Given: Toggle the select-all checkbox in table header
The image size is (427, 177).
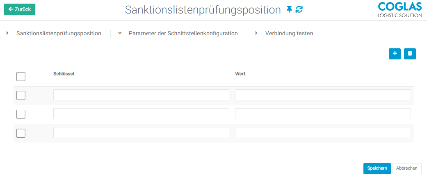Looking at the screenshot, I should click(x=21, y=77).
